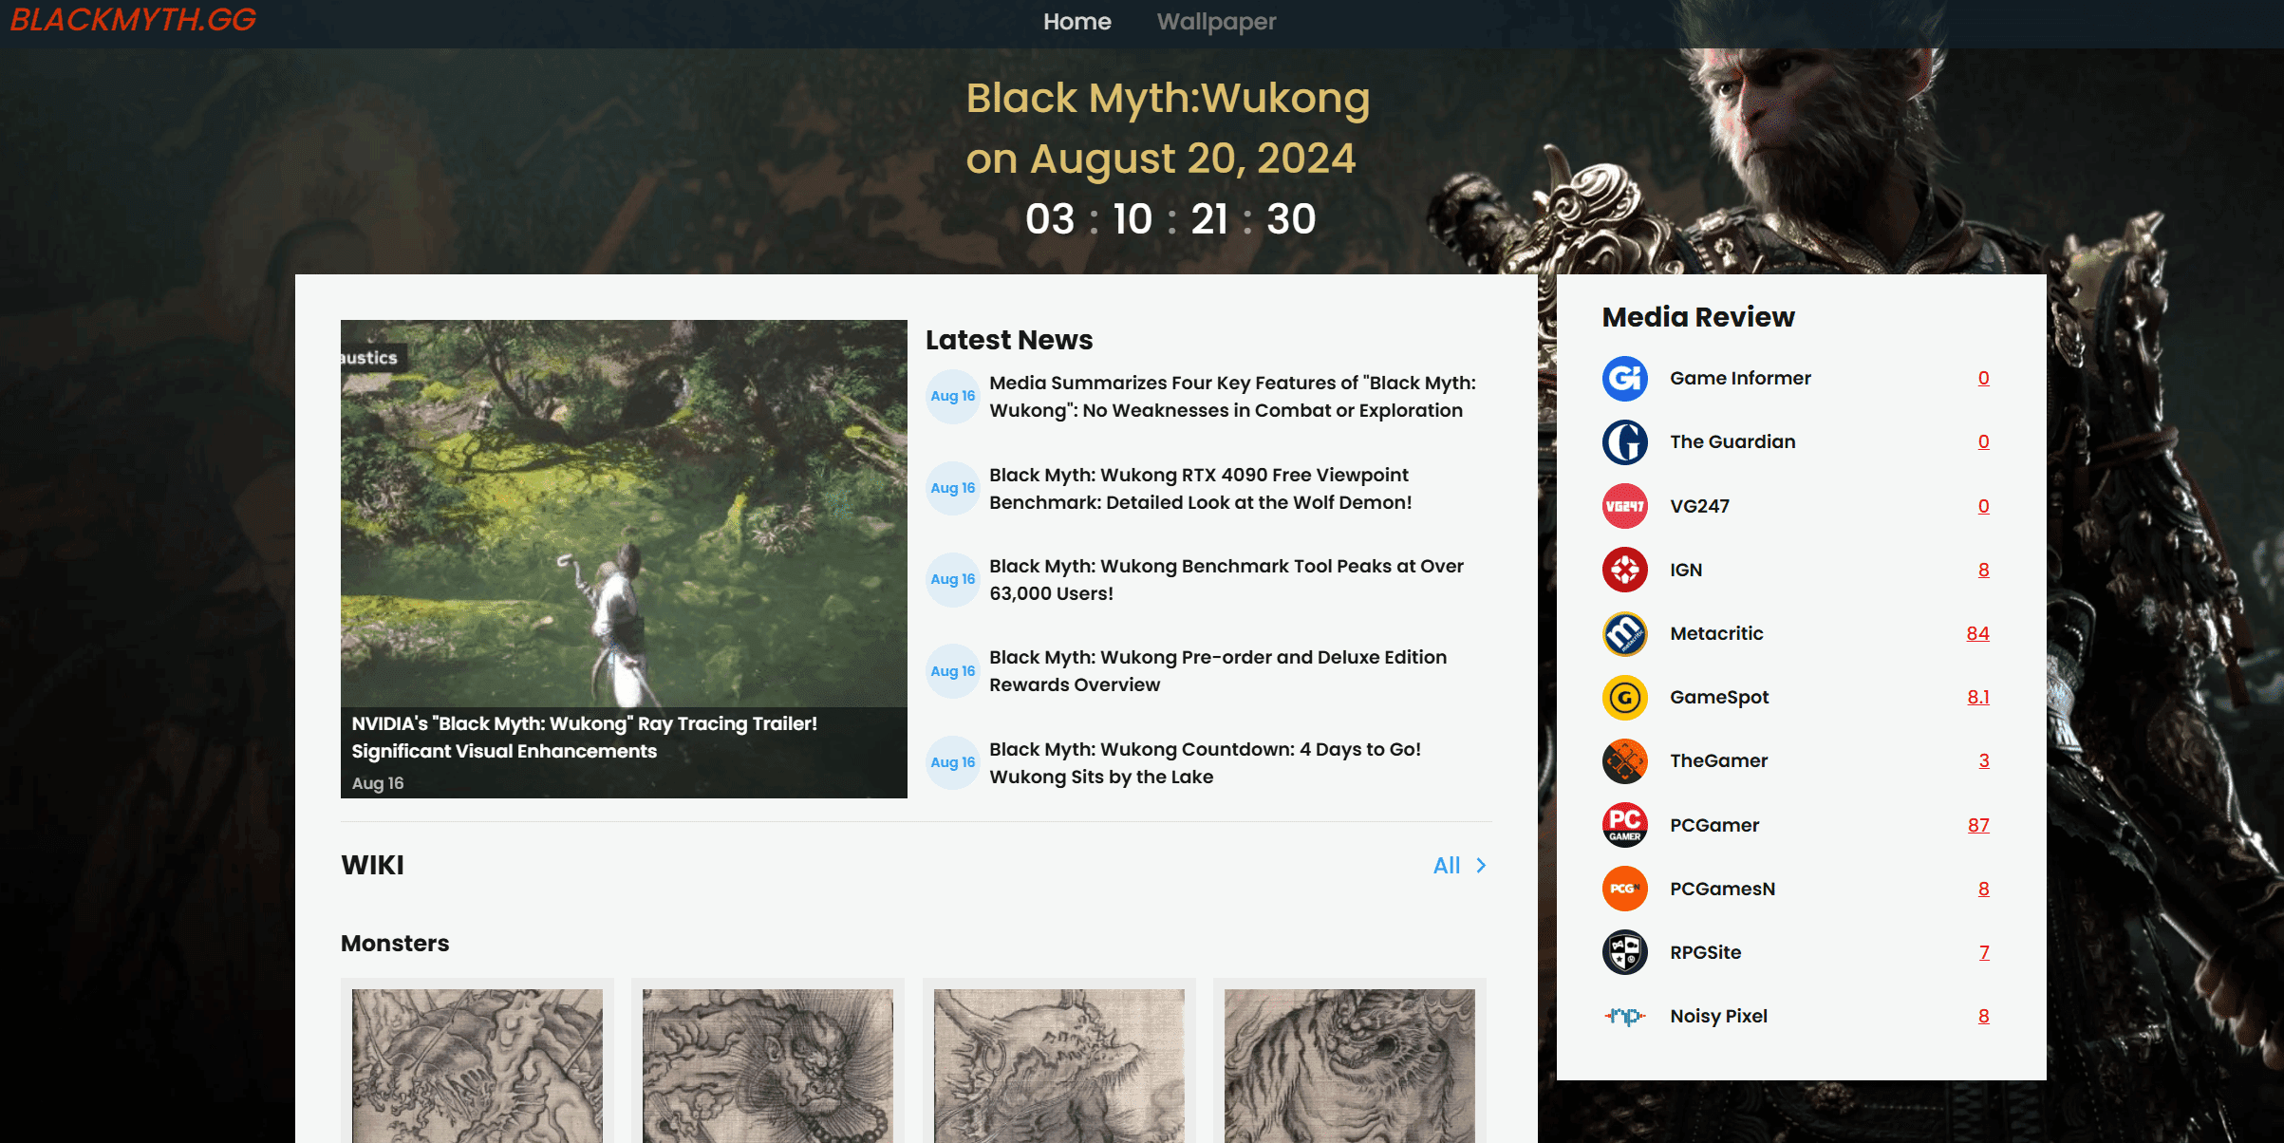The image size is (2284, 1143).
Task: Click the PCGamesN outlet name
Action: (x=1722, y=890)
